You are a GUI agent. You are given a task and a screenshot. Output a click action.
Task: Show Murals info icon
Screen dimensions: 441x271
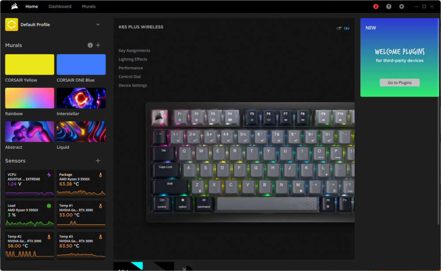tap(90, 45)
